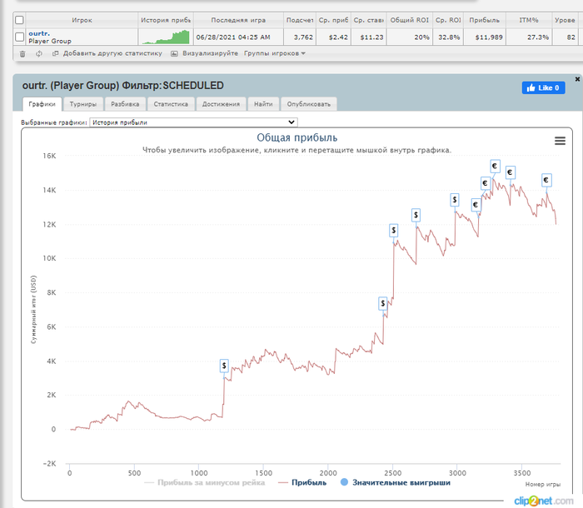The height and width of the screenshot is (508, 583).
Task: Click the games count 3,762
Action: point(303,37)
